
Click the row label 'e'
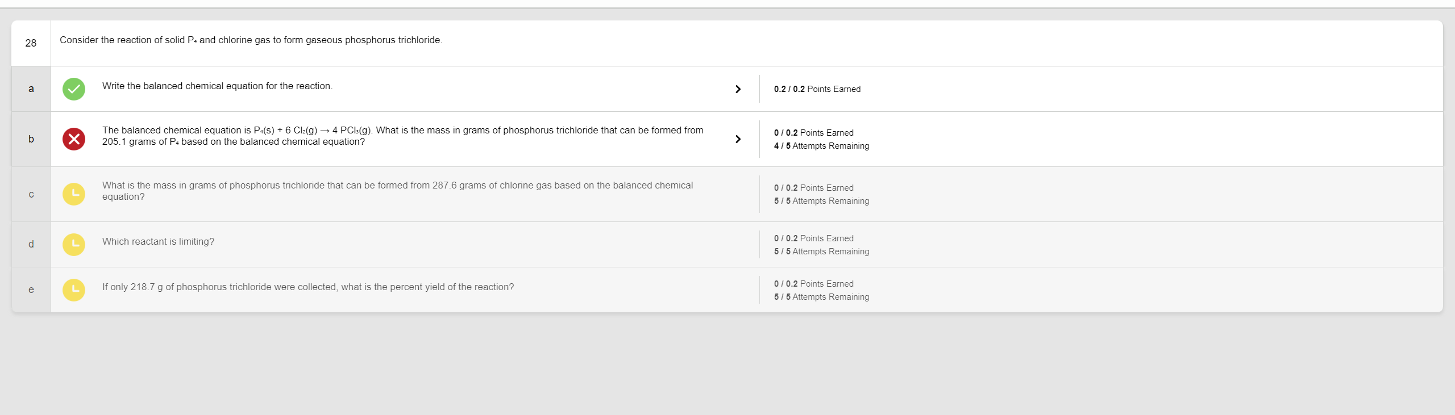point(31,290)
